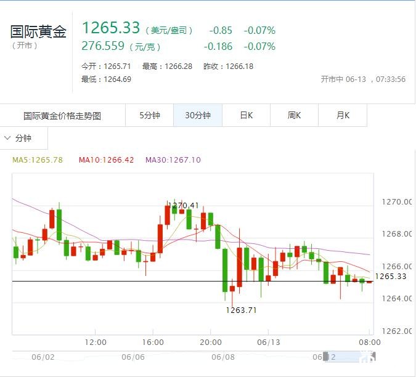Click the MA30:1267.10 legend label
Image resolution: width=416 pixels, height=377 pixels.
(x=173, y=160)
